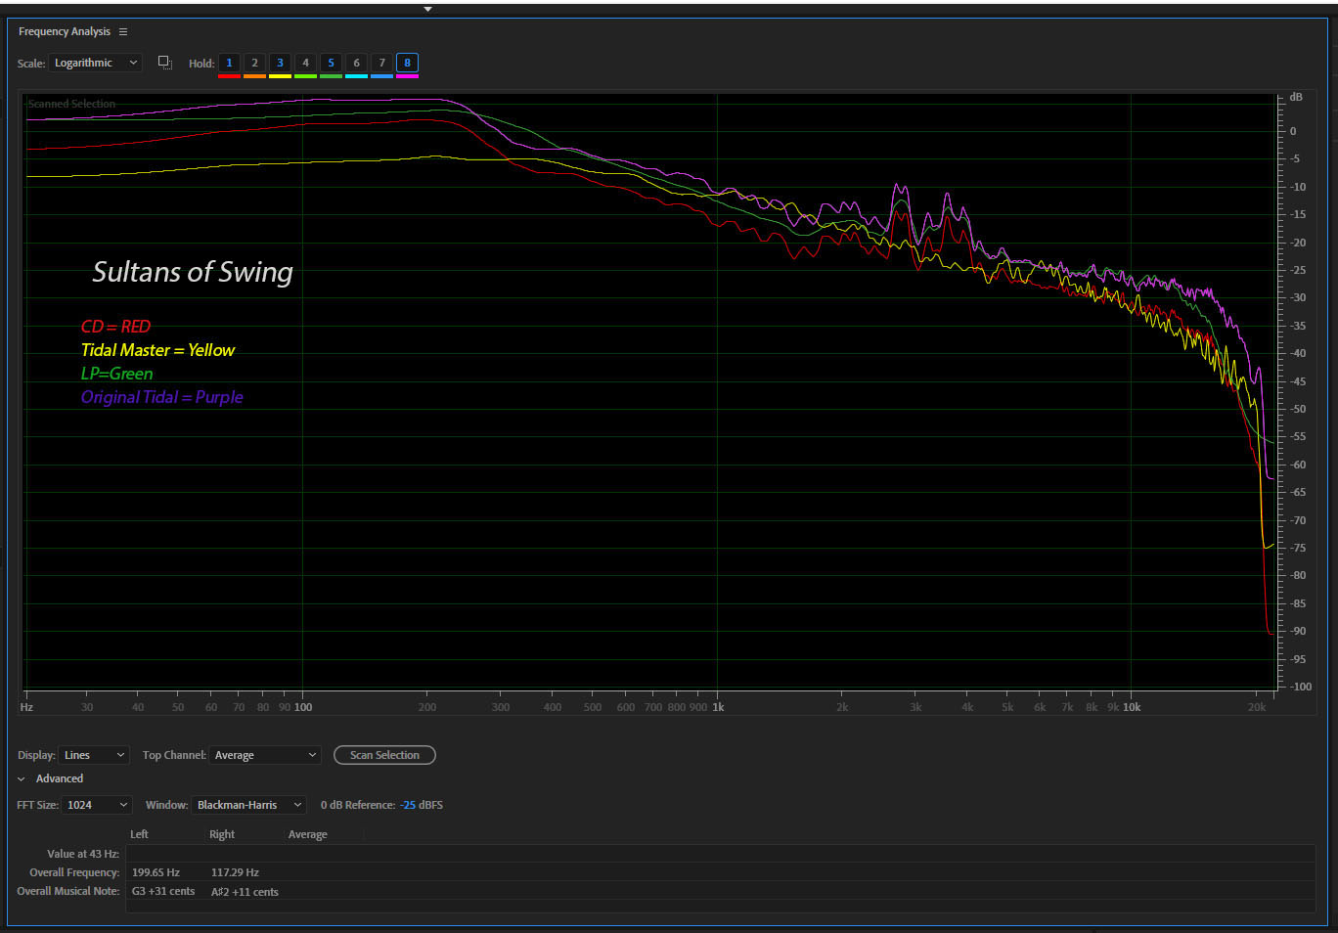Open the Top Channel dropdown set to Average

tap(265, 755)
